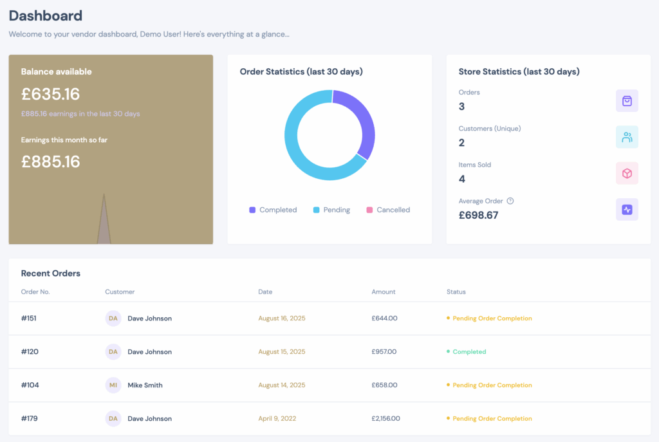Screen dimensions: 659x442
Task: Click the DA avatar for order #151
Action: pos(113,318)
